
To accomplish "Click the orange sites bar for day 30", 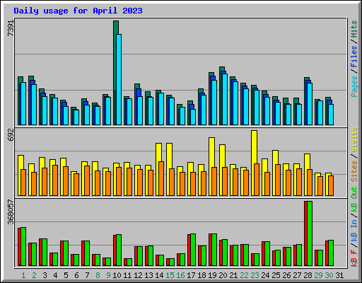I will pyautogui.click(x=331, y=185).
